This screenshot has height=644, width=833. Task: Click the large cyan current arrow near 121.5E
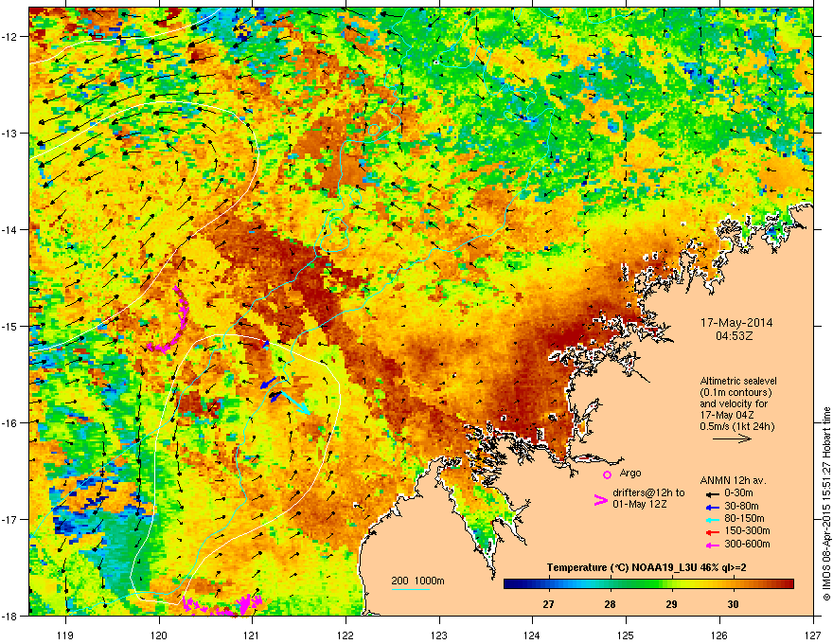click(295, 402)
